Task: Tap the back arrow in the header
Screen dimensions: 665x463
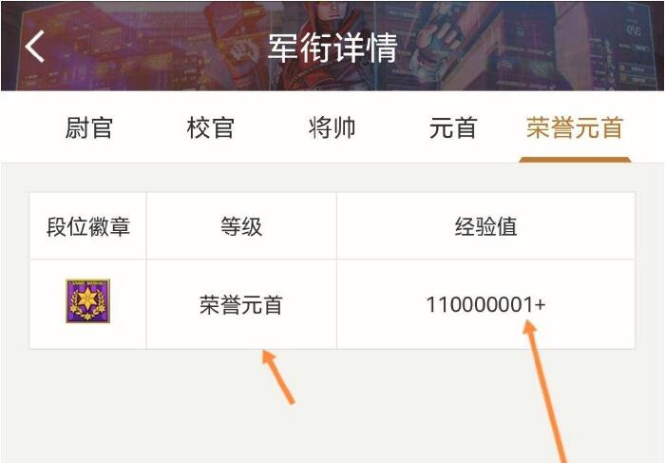Action: click(35, 47)
